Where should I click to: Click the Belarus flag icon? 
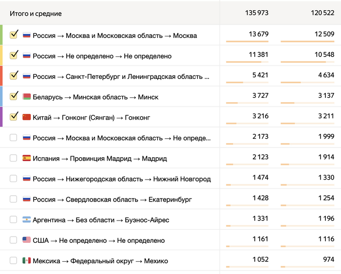click(x=27, y=97)
